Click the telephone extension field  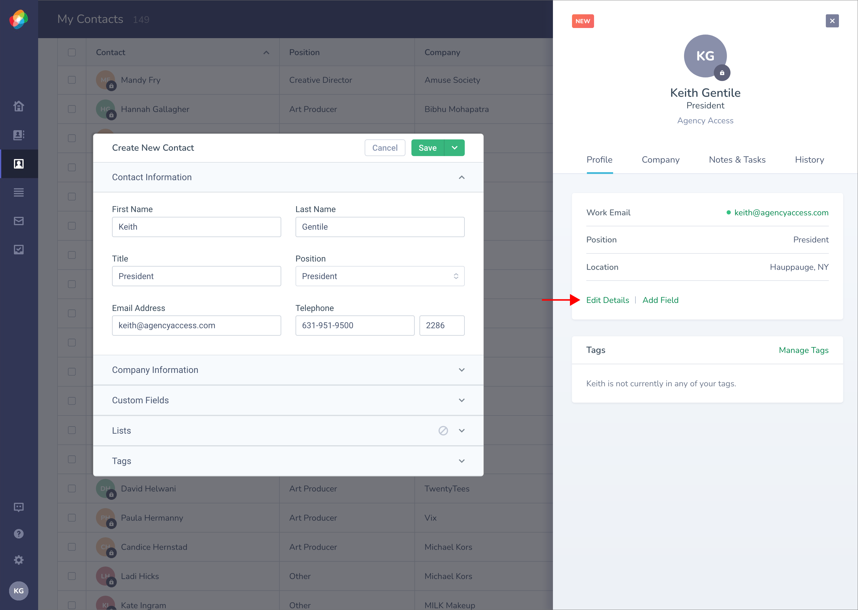click(x=442, y=326)
